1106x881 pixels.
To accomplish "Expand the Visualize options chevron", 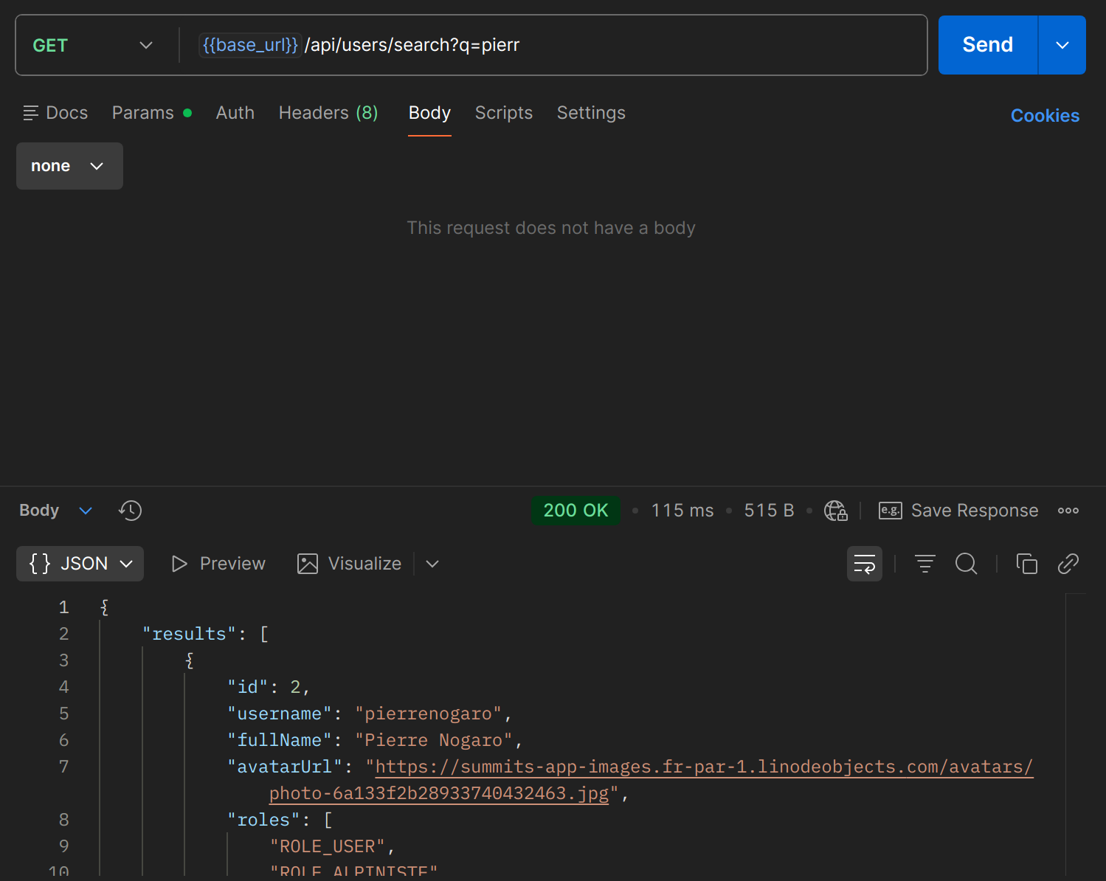I will pyautogui.click(x=432, y=564).
